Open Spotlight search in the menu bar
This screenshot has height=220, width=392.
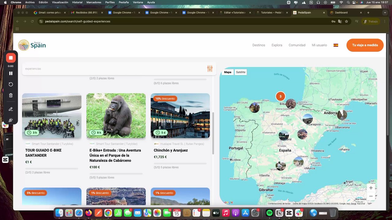click(x=348, y=2)
